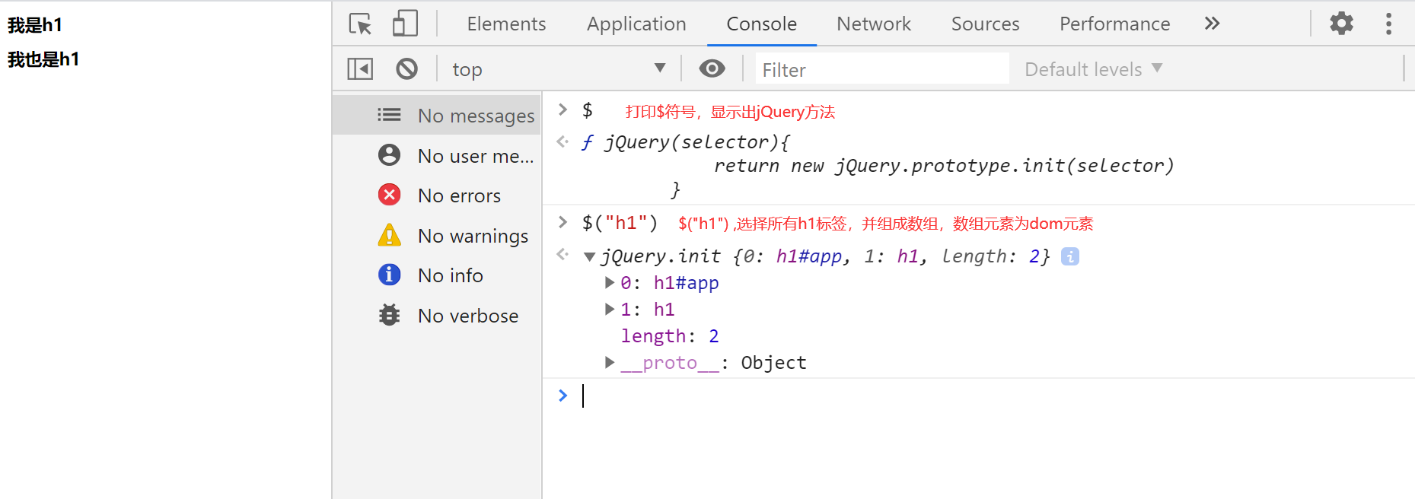Show more tabs with the double chevron
Image resolution: width=1415 pixels, height=499 pixels.
click(1212, 24)
